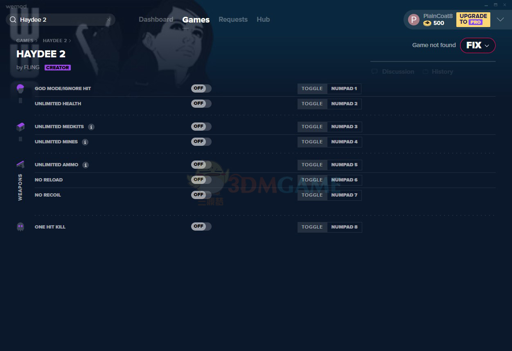This screenshot has height=351, width=512.
Task: Toggle the No Recoil switch
Action: tap(201, 195)
